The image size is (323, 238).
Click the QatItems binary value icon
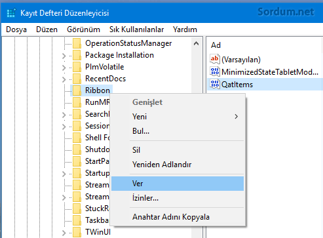coord(214,84)
